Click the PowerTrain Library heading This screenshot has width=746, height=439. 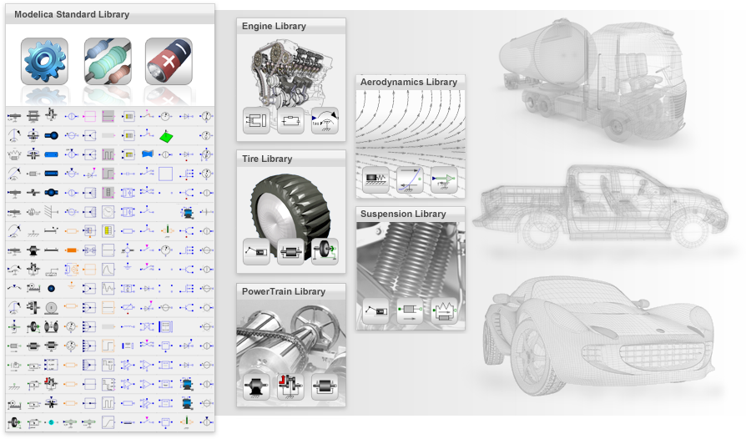[284, 291]
